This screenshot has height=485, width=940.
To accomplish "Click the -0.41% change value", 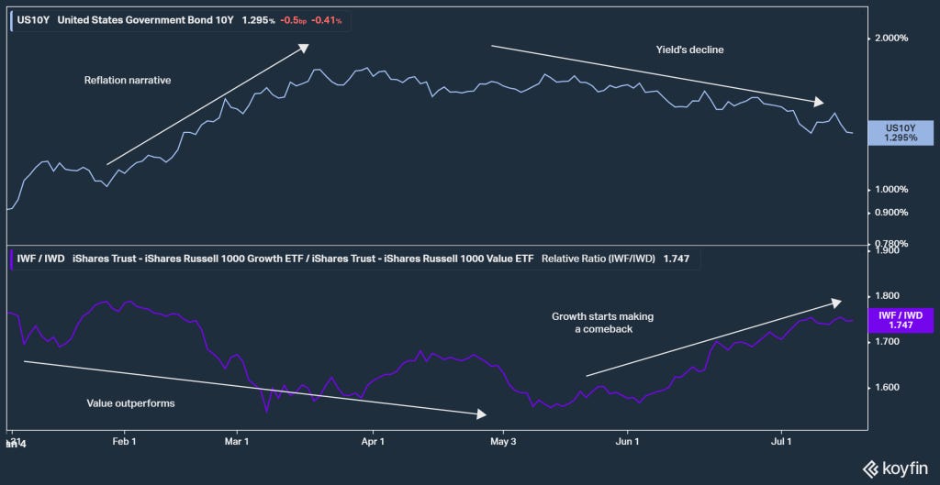I will [327, 20].
